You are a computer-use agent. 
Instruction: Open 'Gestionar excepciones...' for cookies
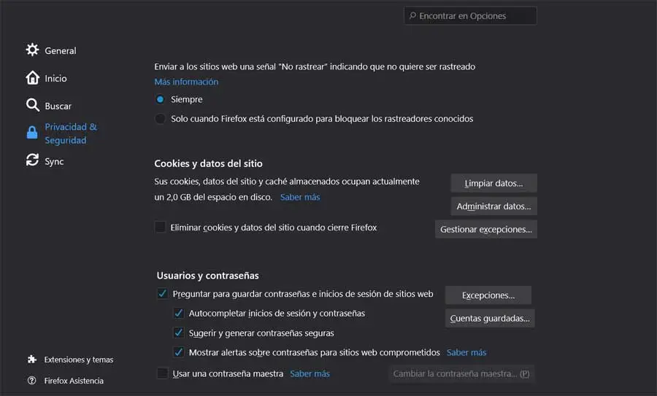point(486,230)
